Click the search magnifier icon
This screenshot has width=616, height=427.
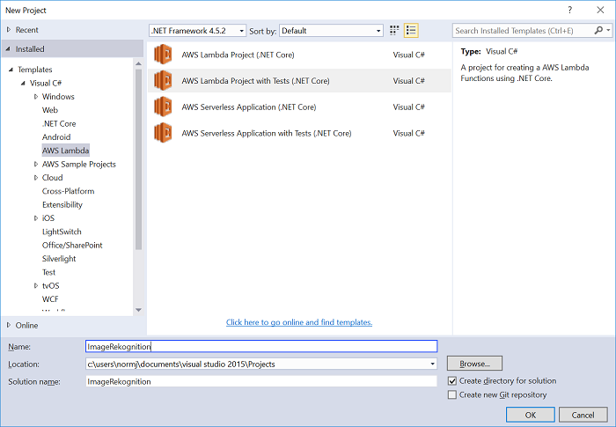tap(598, 30)
